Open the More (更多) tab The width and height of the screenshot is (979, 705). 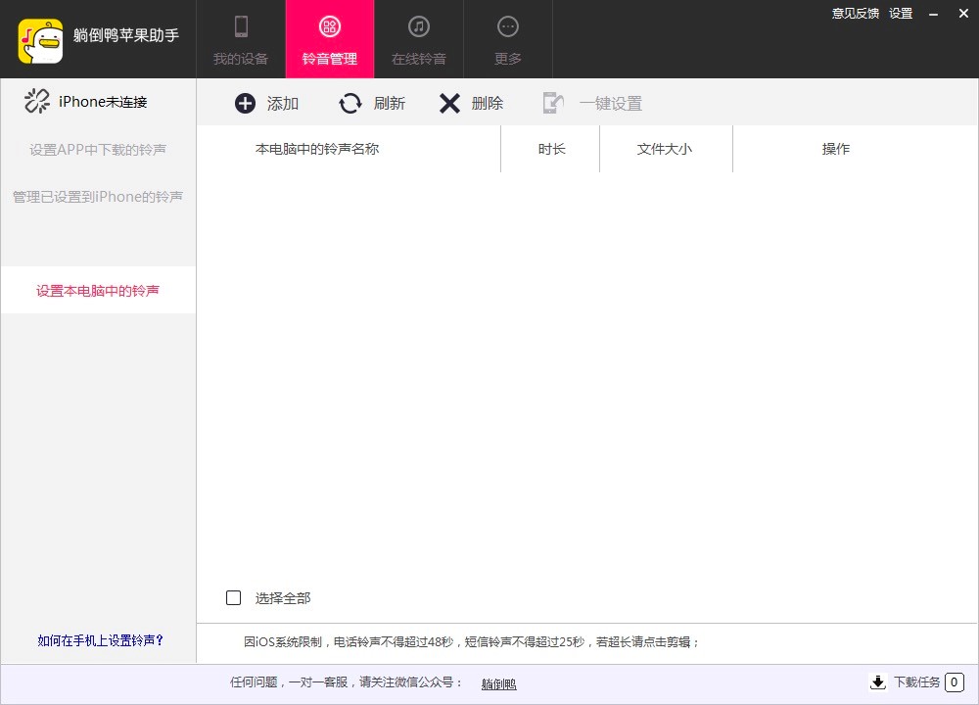coord(508,40)
